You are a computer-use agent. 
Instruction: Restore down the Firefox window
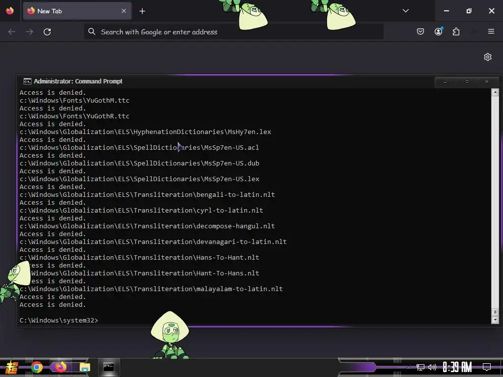pos(469,11)
